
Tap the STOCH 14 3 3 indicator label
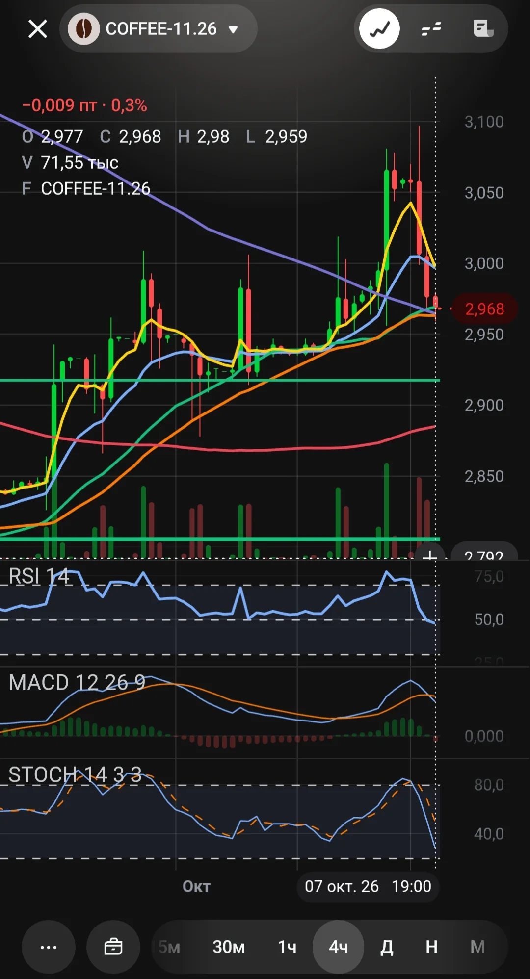75,775
